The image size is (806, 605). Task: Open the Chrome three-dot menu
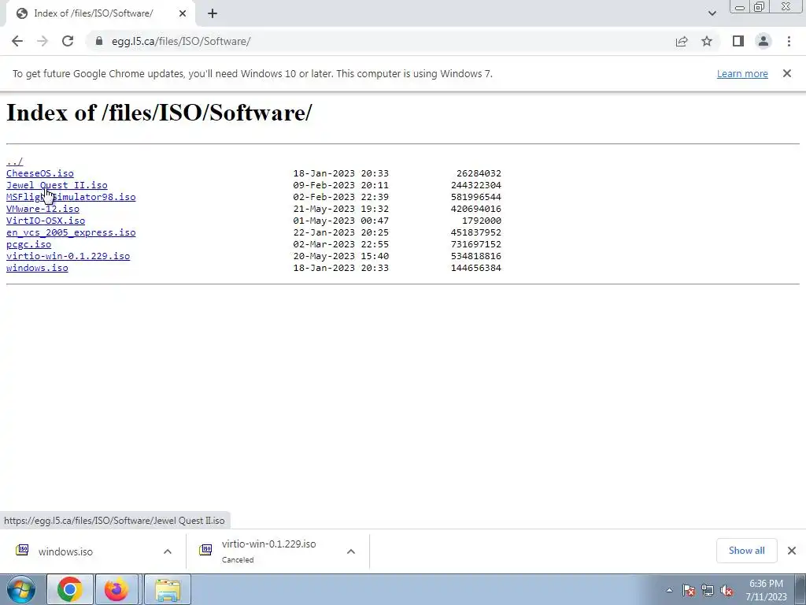click(x=789, y=41)
